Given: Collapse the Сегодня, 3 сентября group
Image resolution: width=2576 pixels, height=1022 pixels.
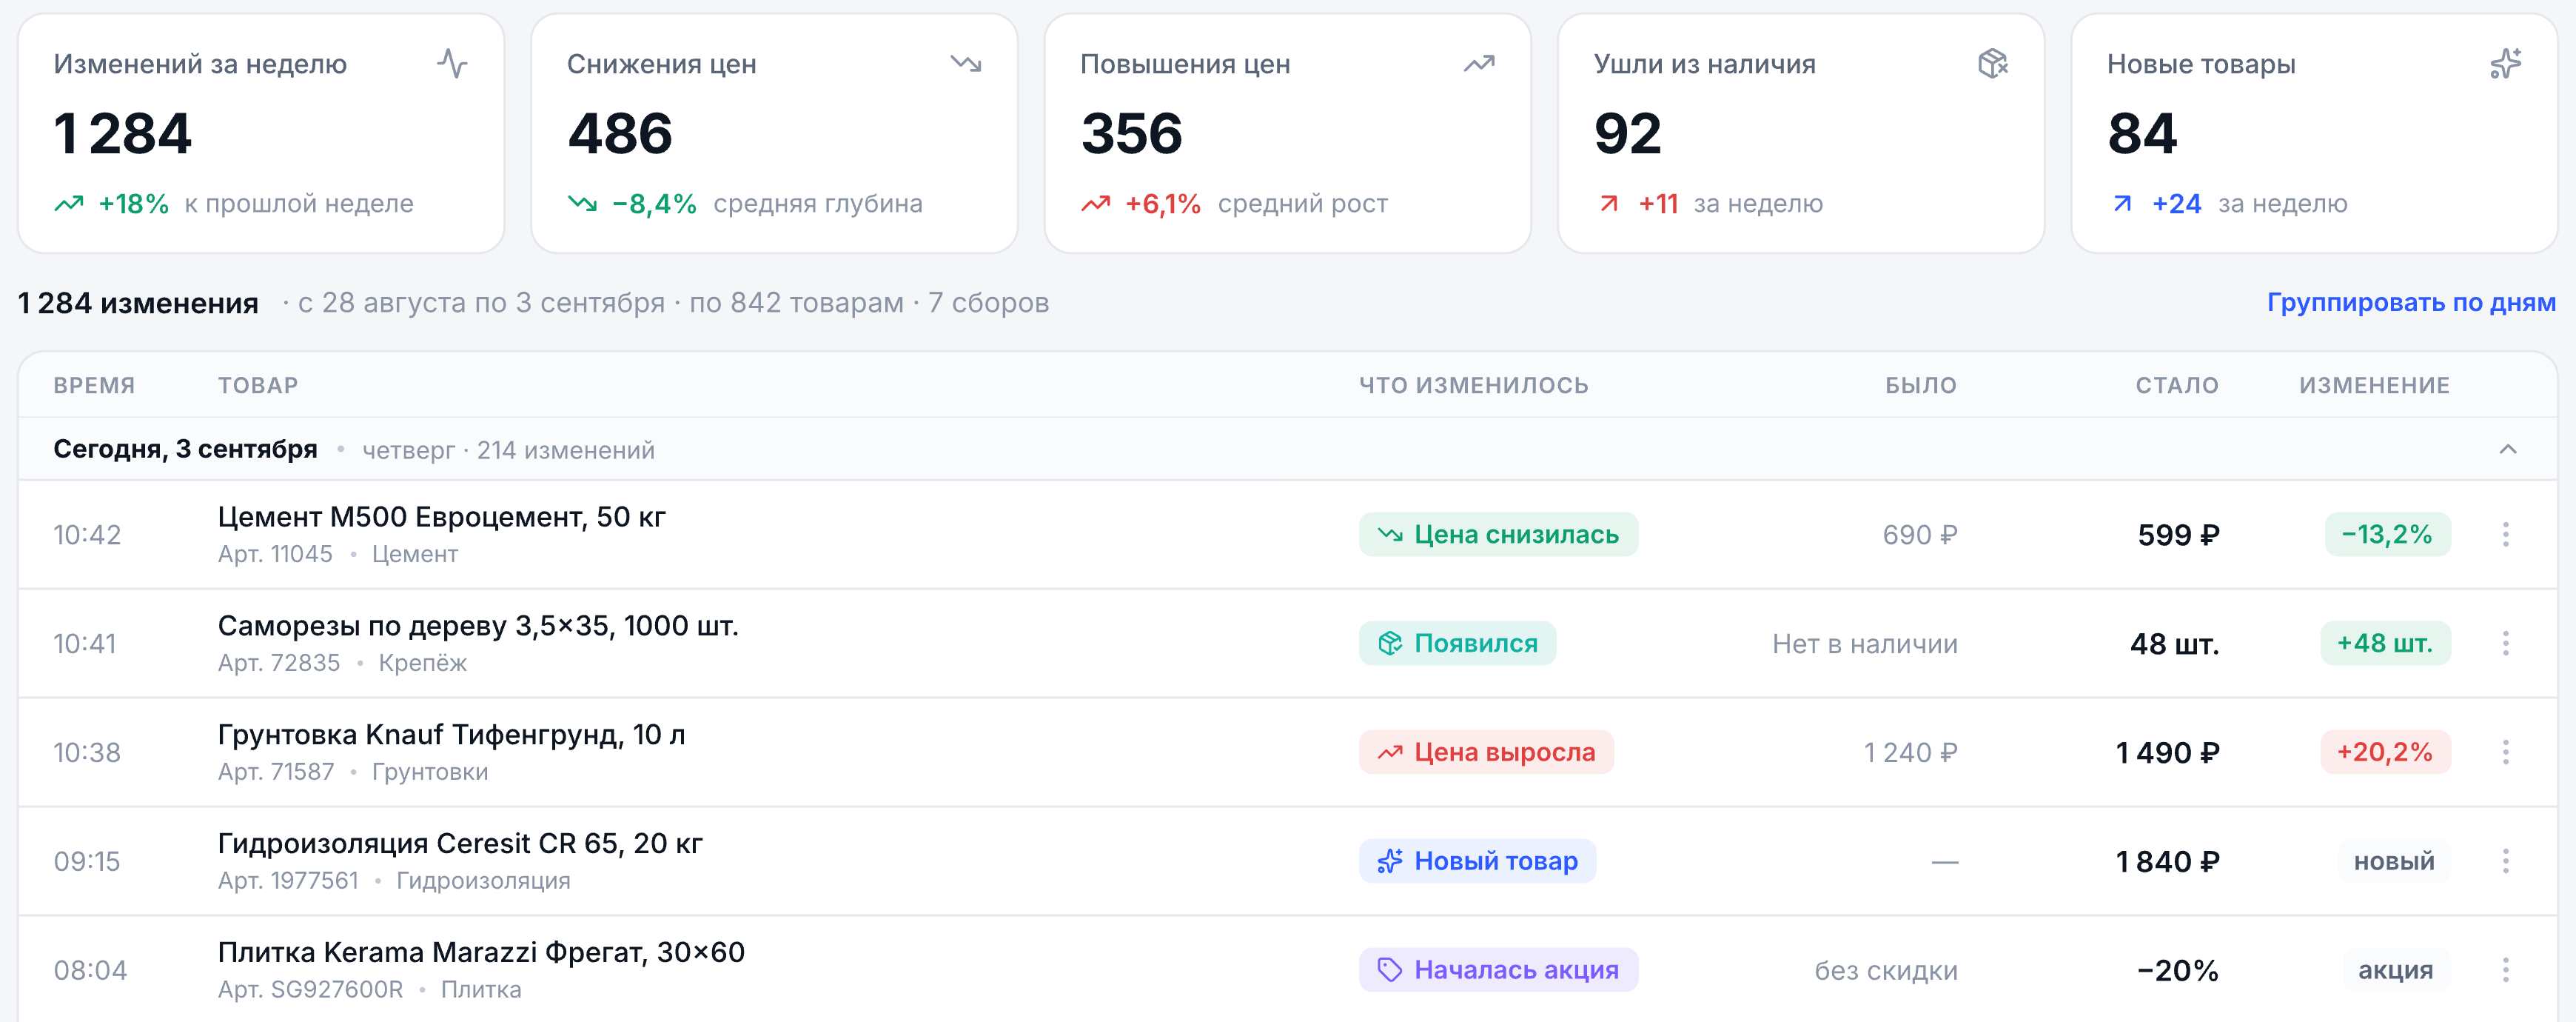Looking at the screenshot, I should 2507,449.
